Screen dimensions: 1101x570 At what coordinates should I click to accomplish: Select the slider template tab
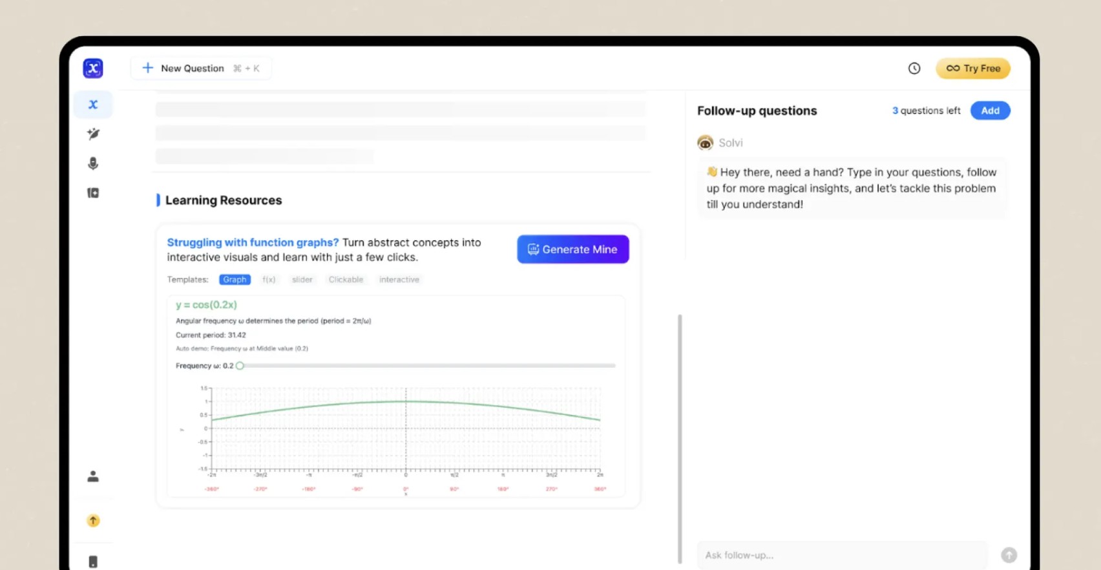click(302, 279)
